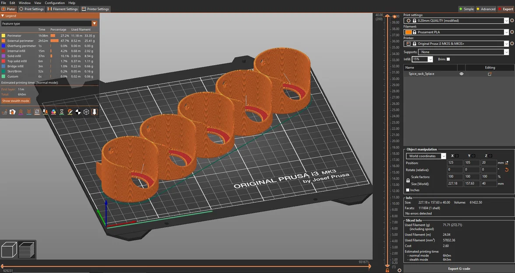Image resolution: width=515 pixels, height=273 pixels.
Task: Open the File menu
Action: [4, 3]
